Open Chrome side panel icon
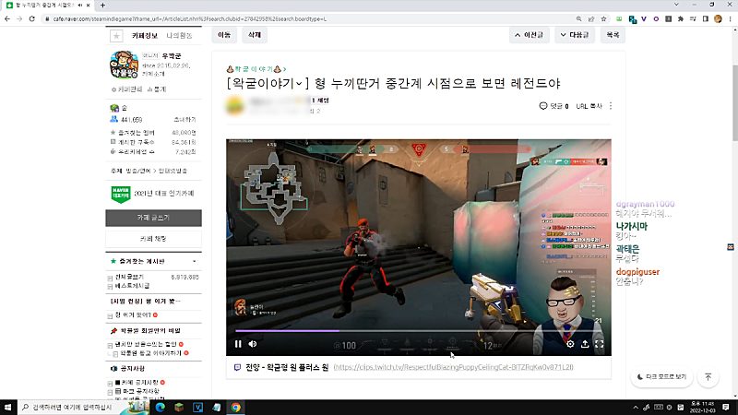Viewport: 738px width, 415px height. [705, 18]
